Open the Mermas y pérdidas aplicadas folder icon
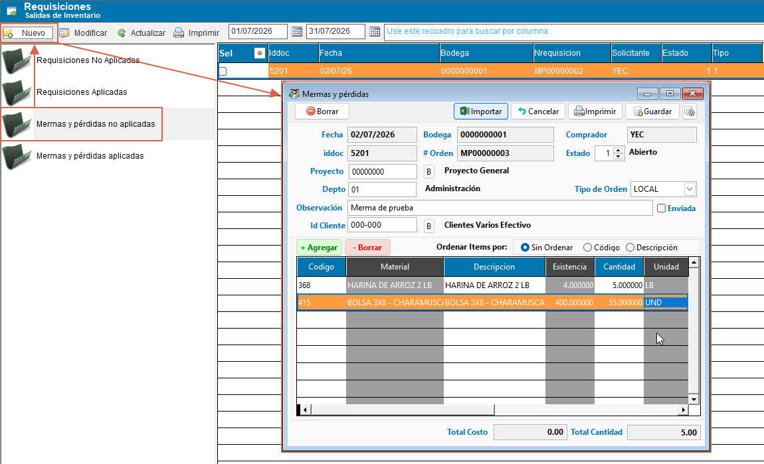 pos(17,156)
